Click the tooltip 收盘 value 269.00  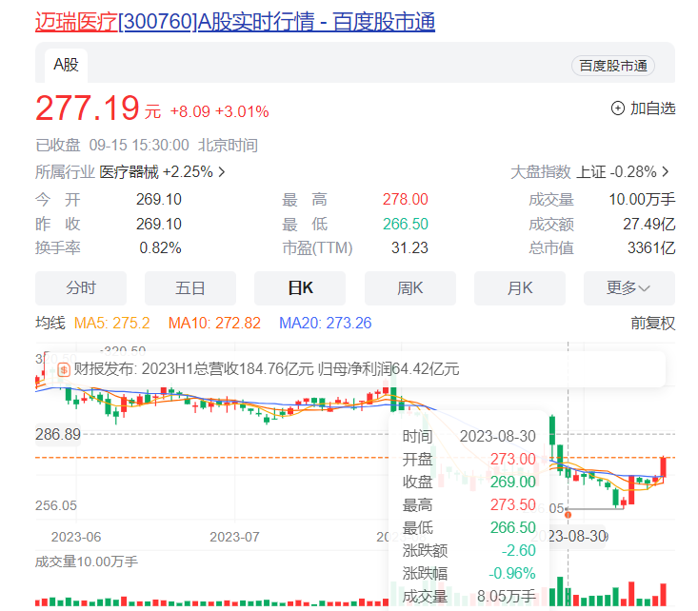coord(513,482)
